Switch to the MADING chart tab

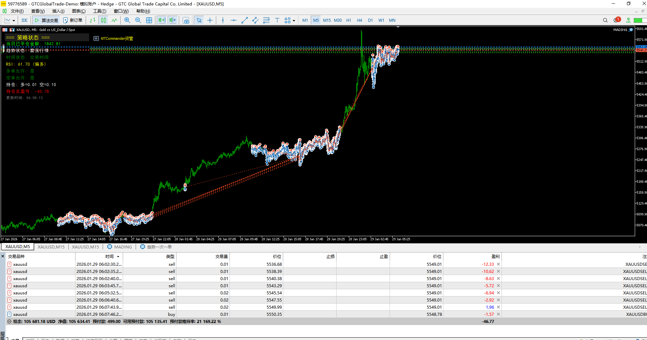[x=120, y=247]
